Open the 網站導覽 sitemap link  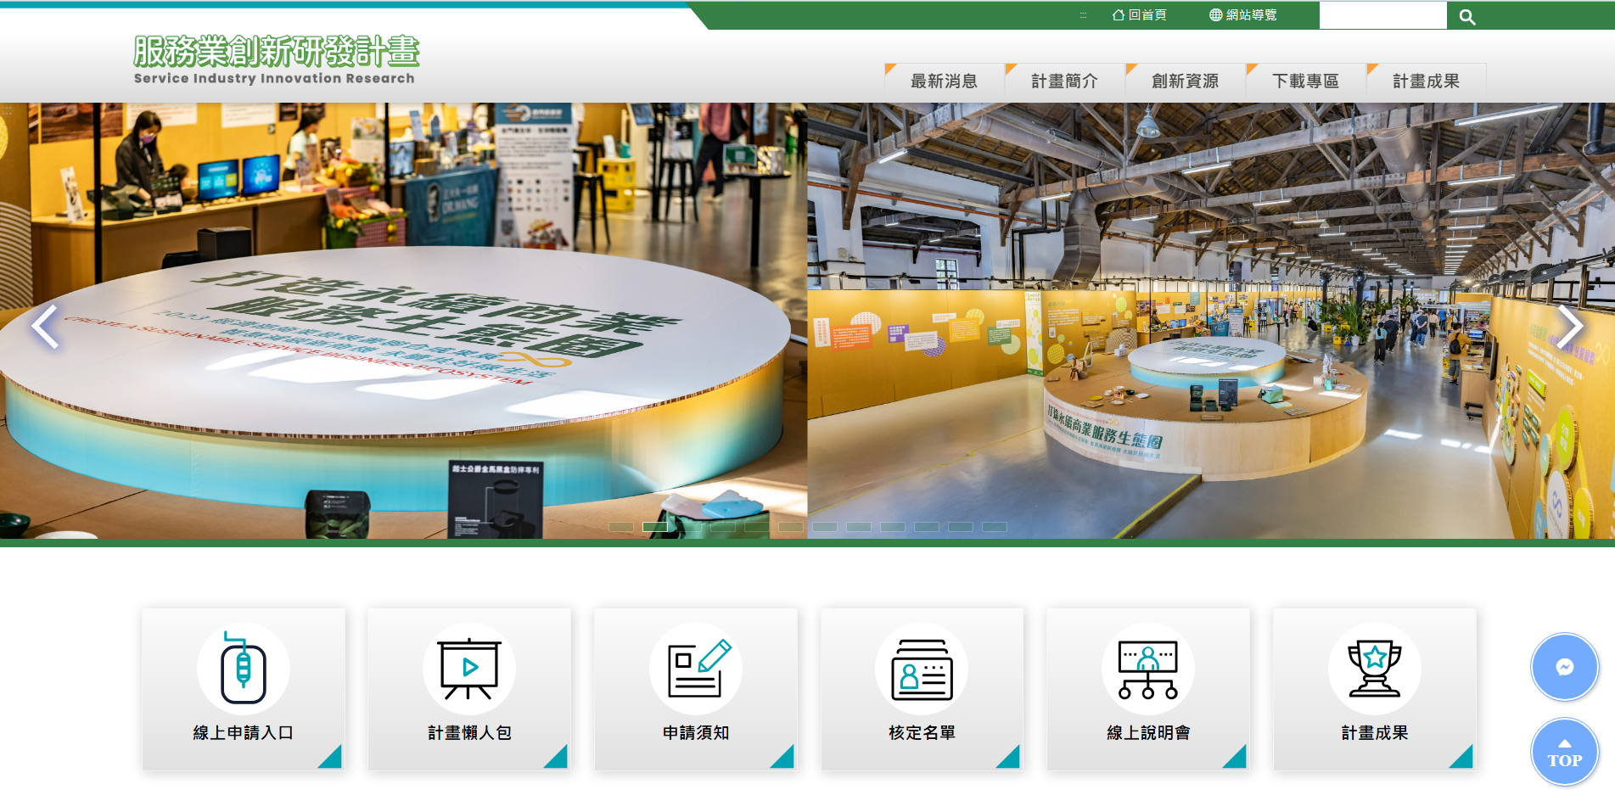pos(1243,15)
